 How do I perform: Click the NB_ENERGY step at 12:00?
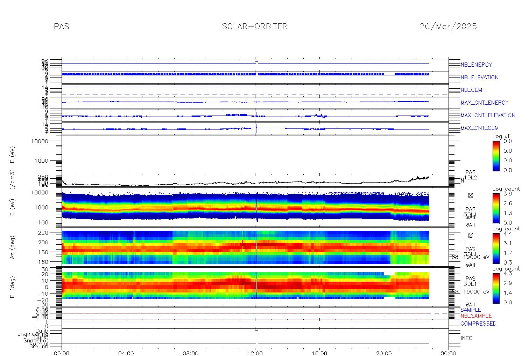click(257, 62)
